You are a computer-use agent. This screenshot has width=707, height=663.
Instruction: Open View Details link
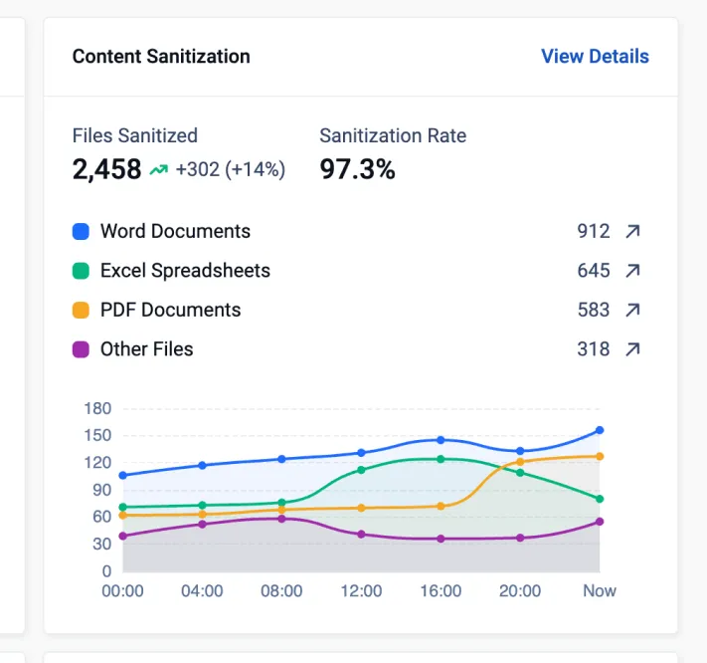pyautogui.click(x=595, y=57)
